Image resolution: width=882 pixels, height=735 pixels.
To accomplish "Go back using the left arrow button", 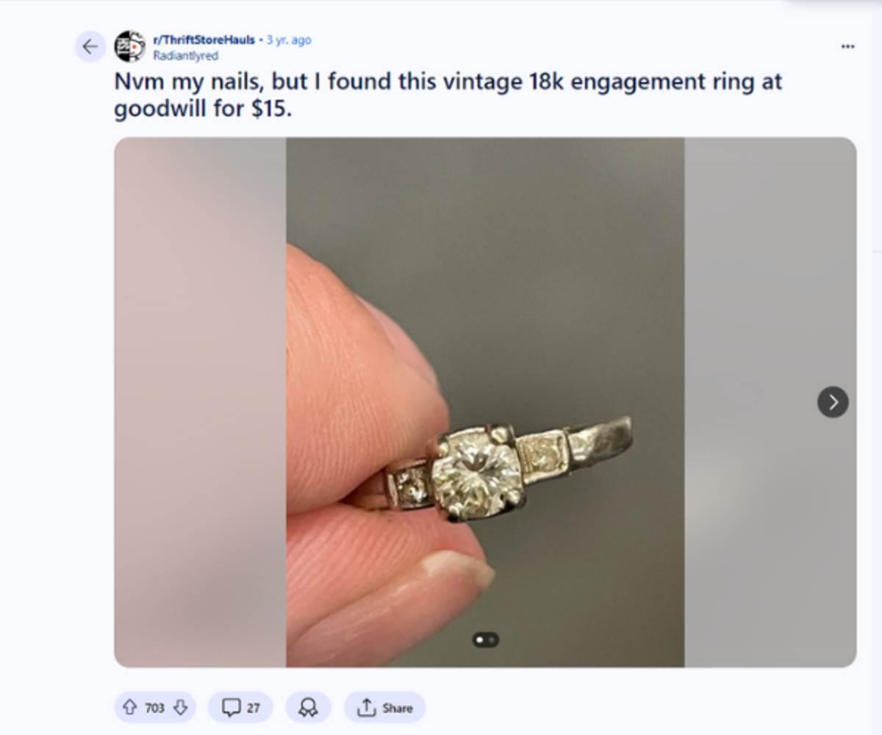I will tap(90, 47).
